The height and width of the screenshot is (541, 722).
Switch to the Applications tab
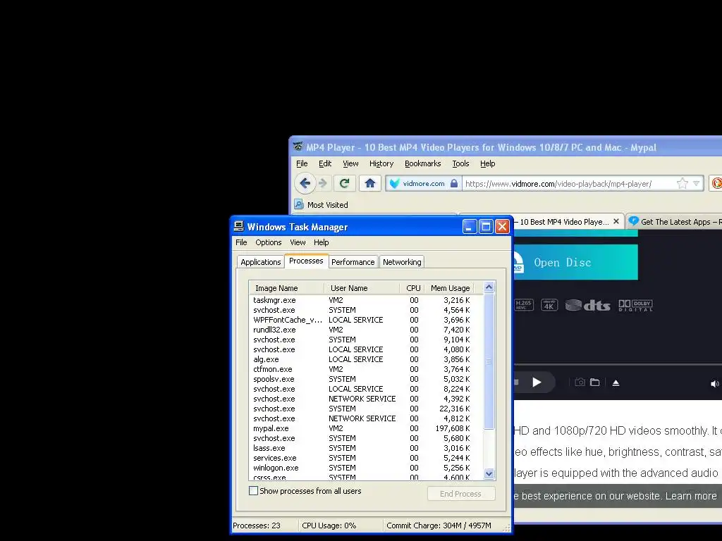click(261, 262)
